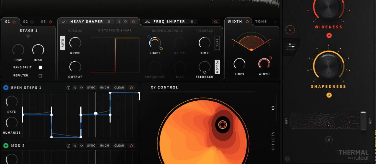Click the green plus on Mod 2
376x164 pixels.
coord(6,146)
